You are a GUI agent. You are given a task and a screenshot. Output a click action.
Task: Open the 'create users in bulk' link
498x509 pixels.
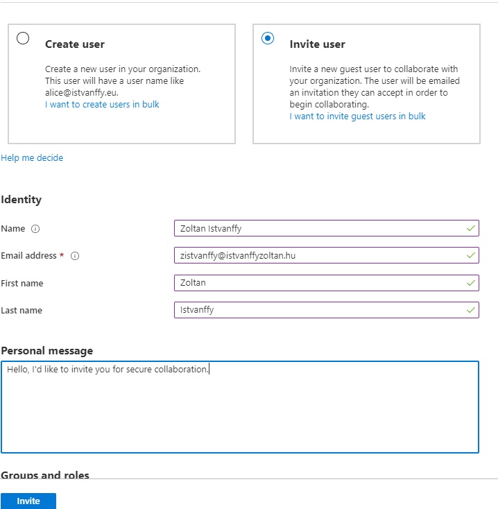coord(102,105)
